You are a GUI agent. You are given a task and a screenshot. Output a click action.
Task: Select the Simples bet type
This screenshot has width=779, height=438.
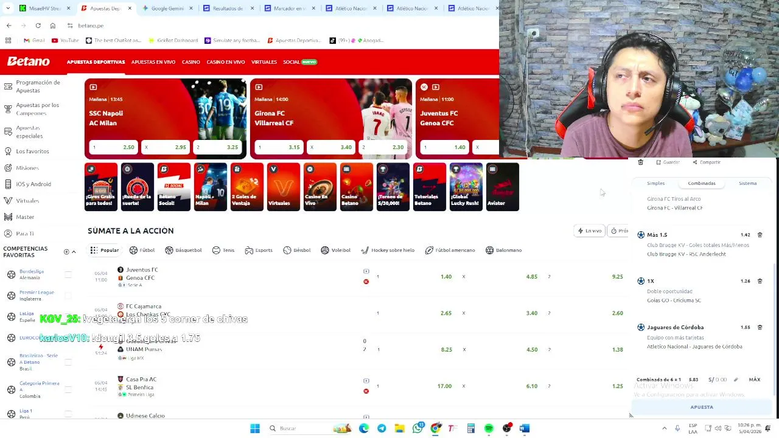pyautogui.click(x=655, y=183)
